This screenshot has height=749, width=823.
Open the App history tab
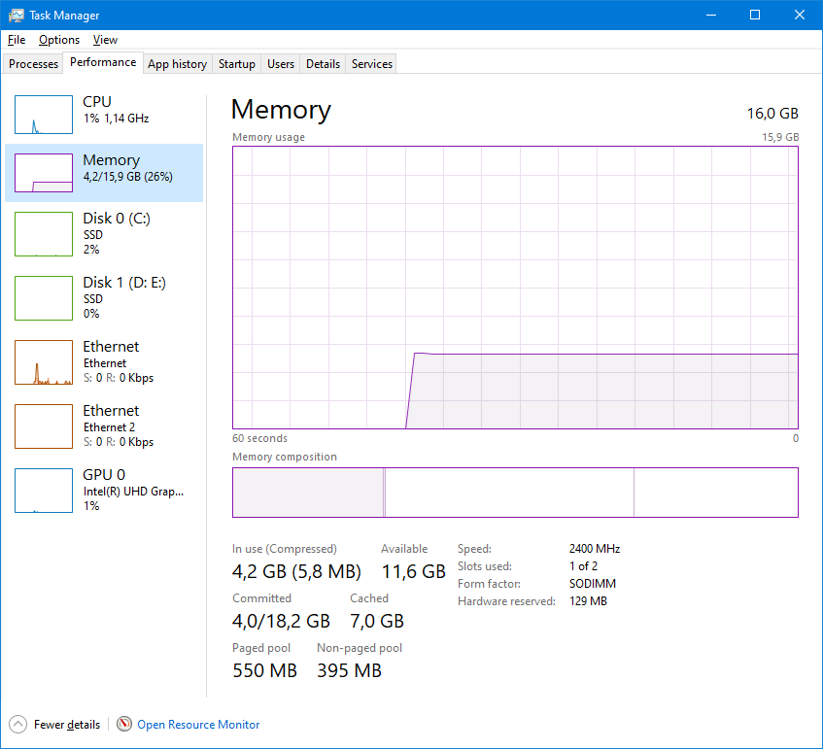(x=177, y=63)
